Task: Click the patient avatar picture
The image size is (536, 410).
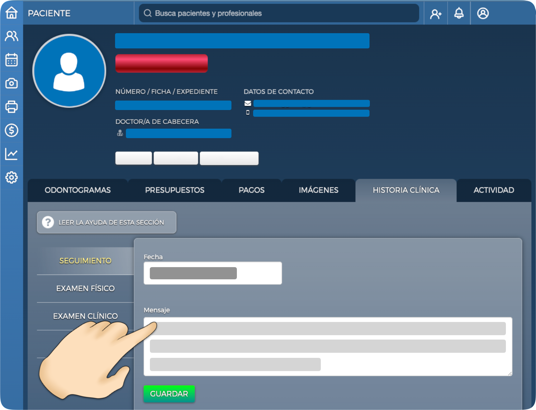Action: click(x=69, y=71)
